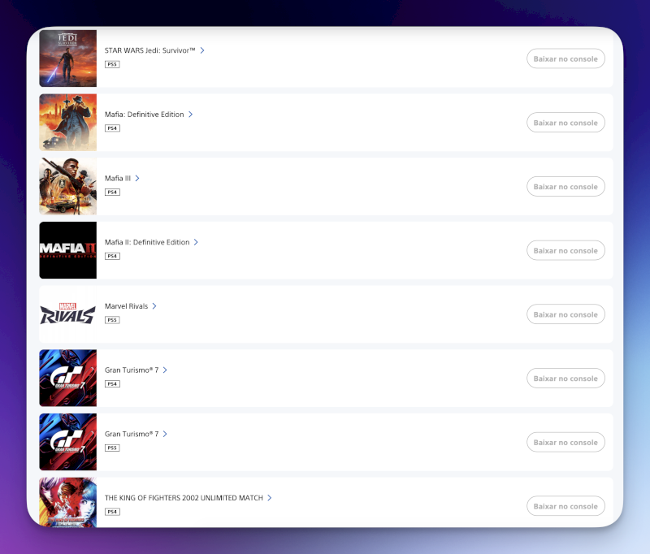Screen dimensions: 650x554
Task: Expand chevron beside Gran Turismo 7 PS5 entry
Action: click(x=165, y=434)
